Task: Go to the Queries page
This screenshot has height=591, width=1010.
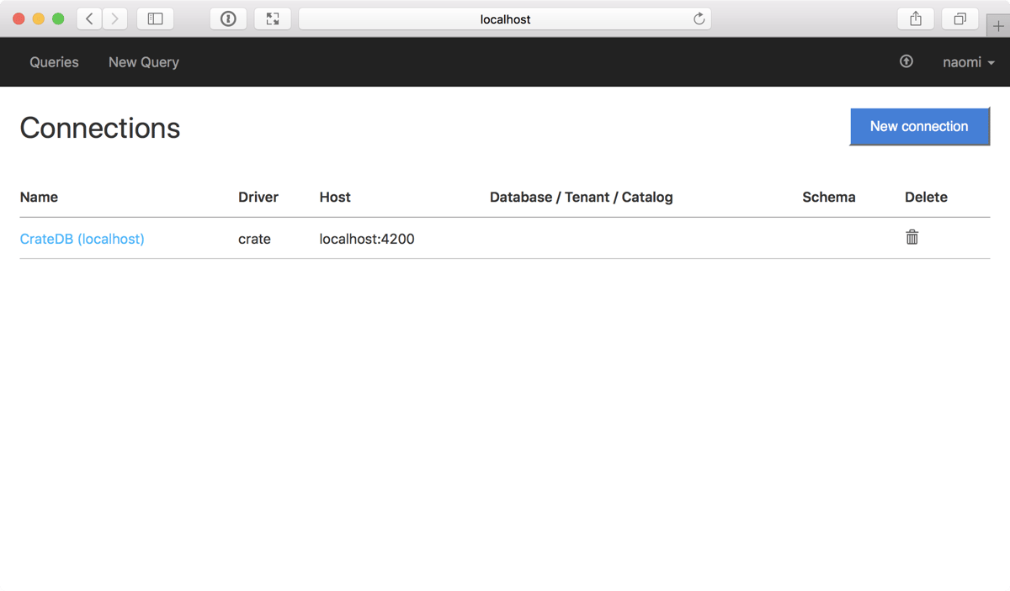Action: tap(54, 61)
